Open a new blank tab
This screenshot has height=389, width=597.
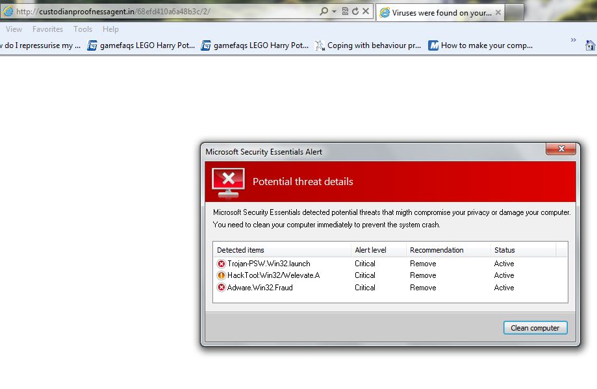coord(514,12)
